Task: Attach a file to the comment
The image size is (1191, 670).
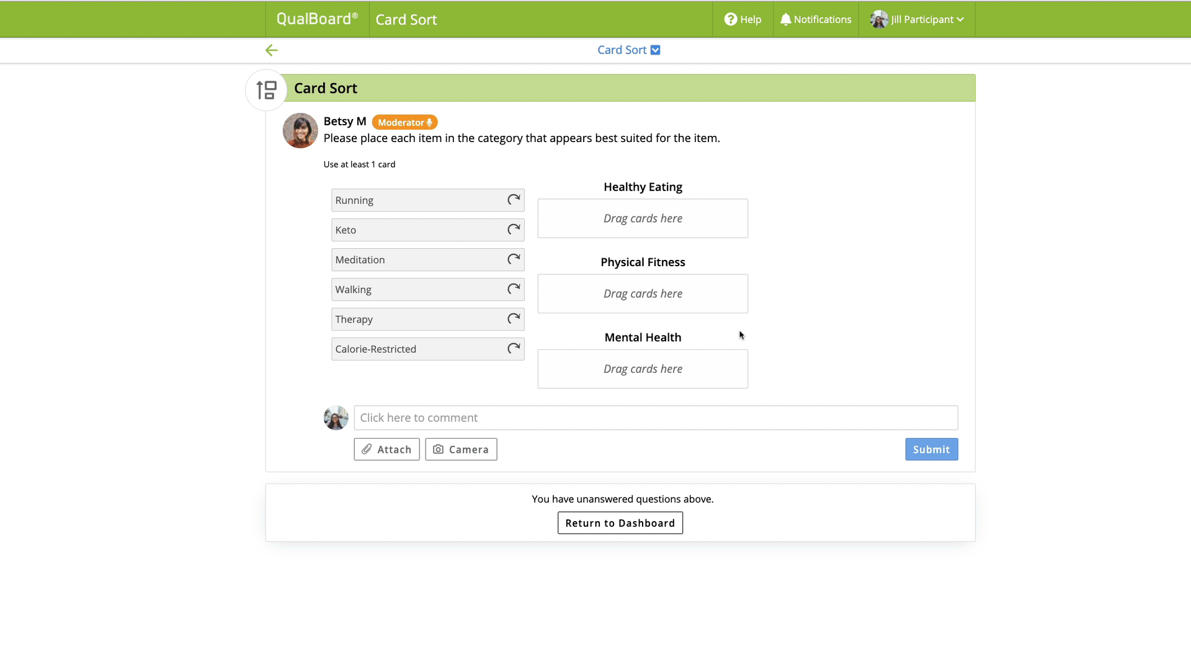Action: click(386, 449)
